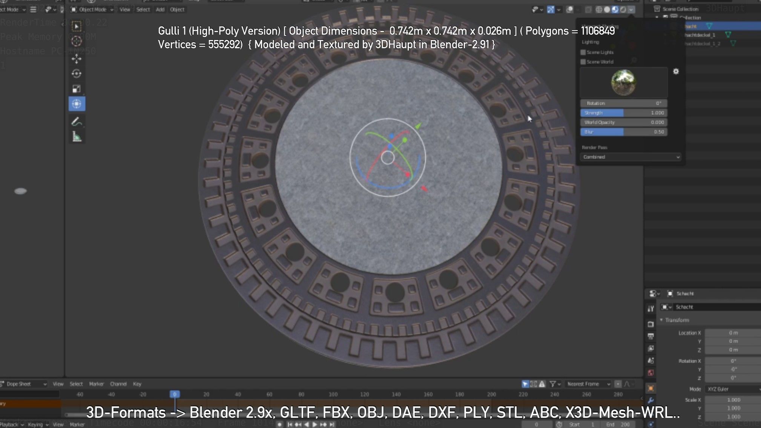761x428 pixels.
Task: Open the gizmo options dropdown
Action: 559,9
